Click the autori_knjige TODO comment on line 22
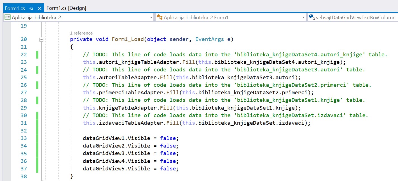This screenshot has width=398, height=181. 235,55
